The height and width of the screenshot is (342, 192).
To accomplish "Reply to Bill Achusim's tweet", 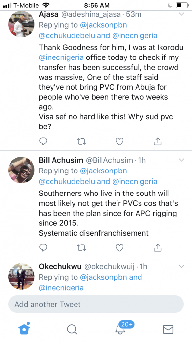I will click(x=43, y=248).
